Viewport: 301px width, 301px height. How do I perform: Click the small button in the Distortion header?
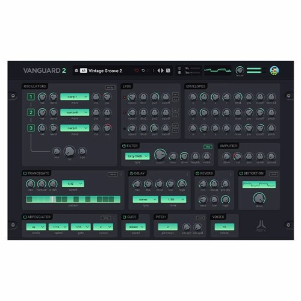click(274, 175)
